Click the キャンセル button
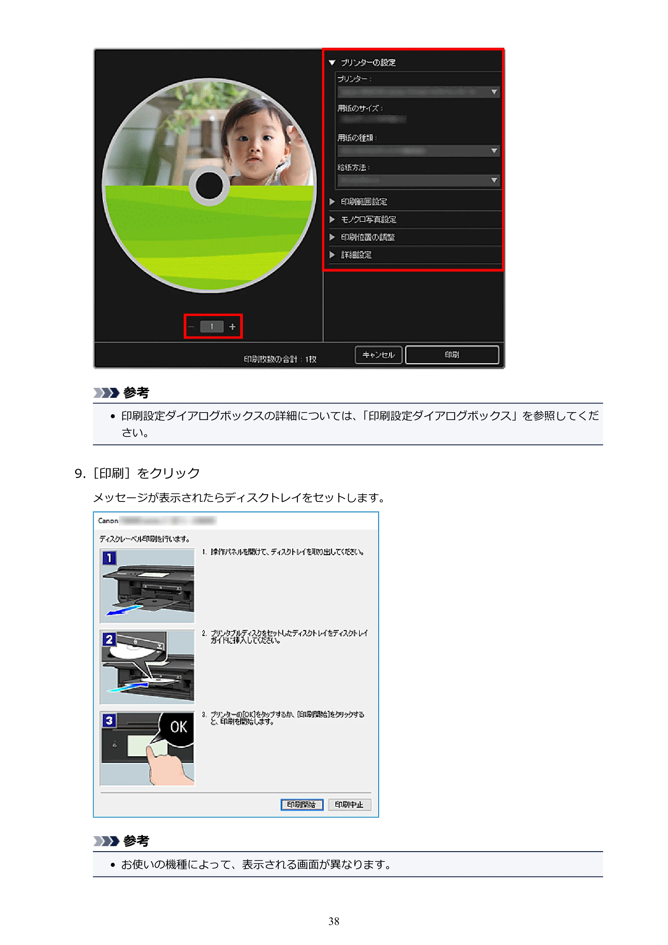The image size is (668, 945). tap(378, 354)
